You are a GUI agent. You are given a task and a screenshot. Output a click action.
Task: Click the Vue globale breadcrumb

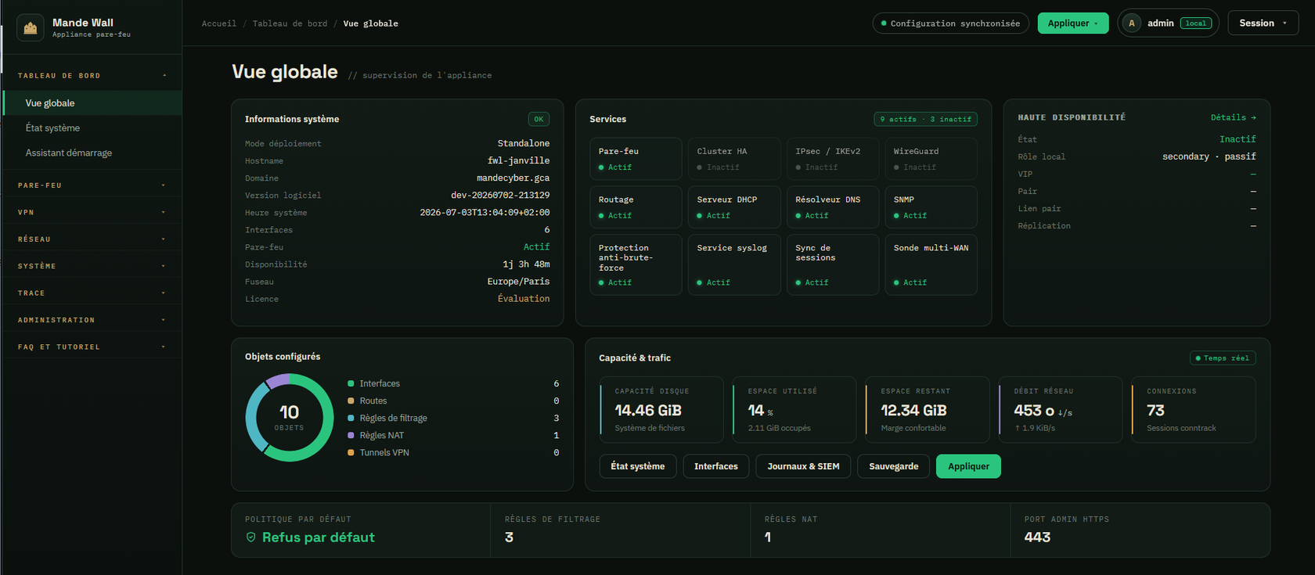point(370,23)
